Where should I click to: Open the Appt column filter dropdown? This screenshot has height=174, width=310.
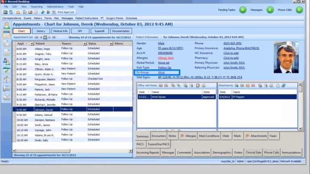point(32,43)
